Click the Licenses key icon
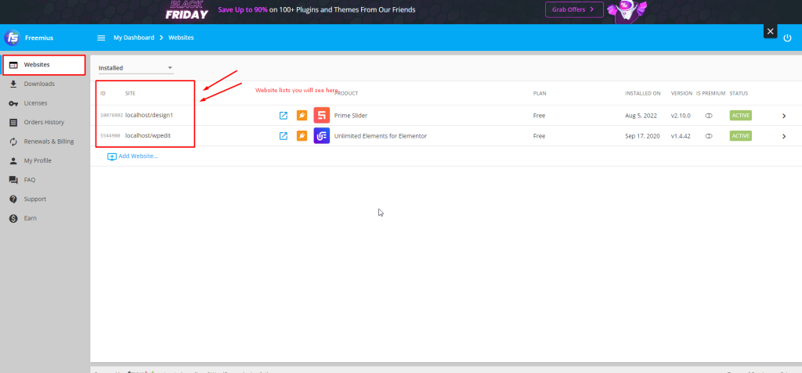 [x=14, y=103]
